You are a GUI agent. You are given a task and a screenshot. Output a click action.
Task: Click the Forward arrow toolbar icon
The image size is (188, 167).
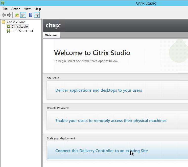click(x=9, y=15)
